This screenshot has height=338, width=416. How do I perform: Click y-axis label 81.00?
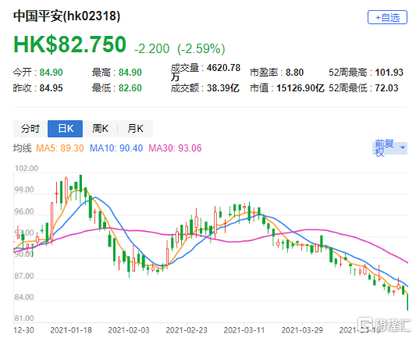(x=24, y=318)
